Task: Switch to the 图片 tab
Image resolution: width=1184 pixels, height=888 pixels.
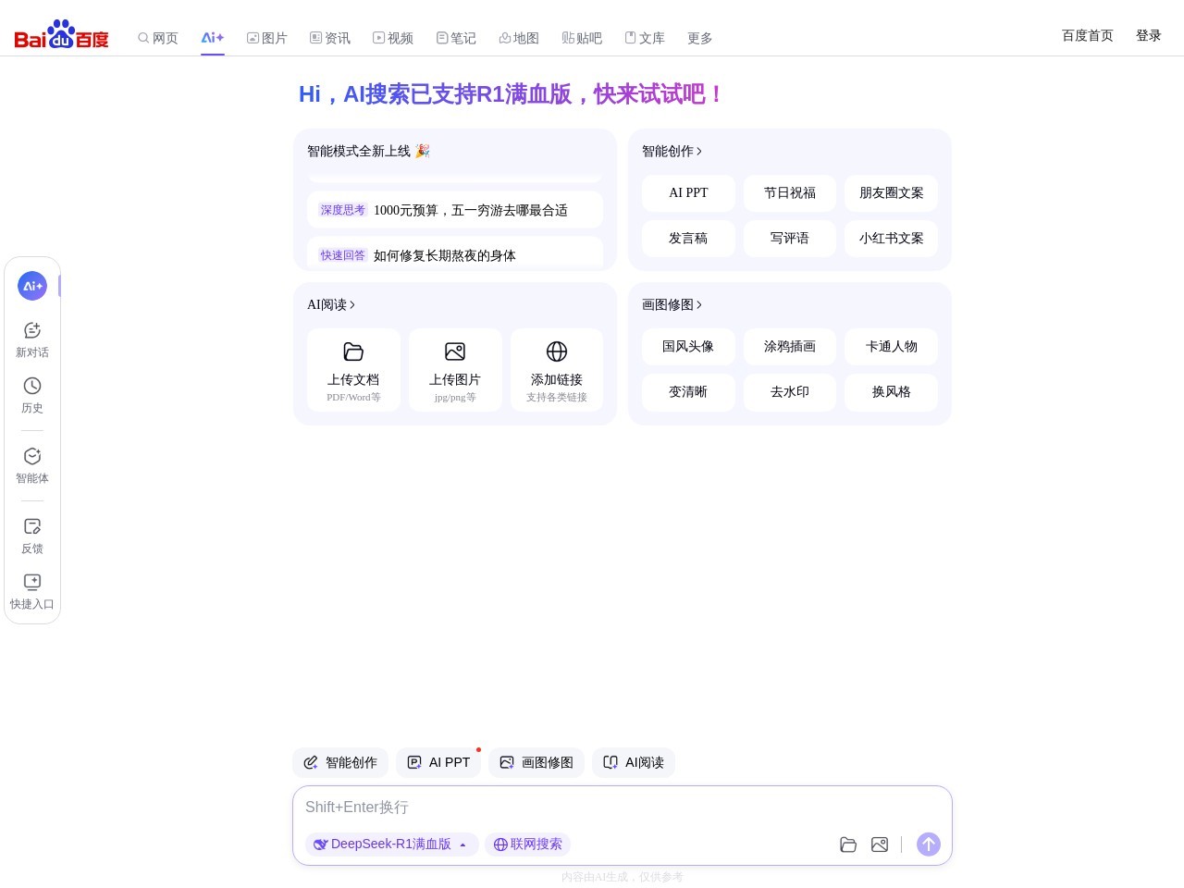Action: [x=267, y=38]
